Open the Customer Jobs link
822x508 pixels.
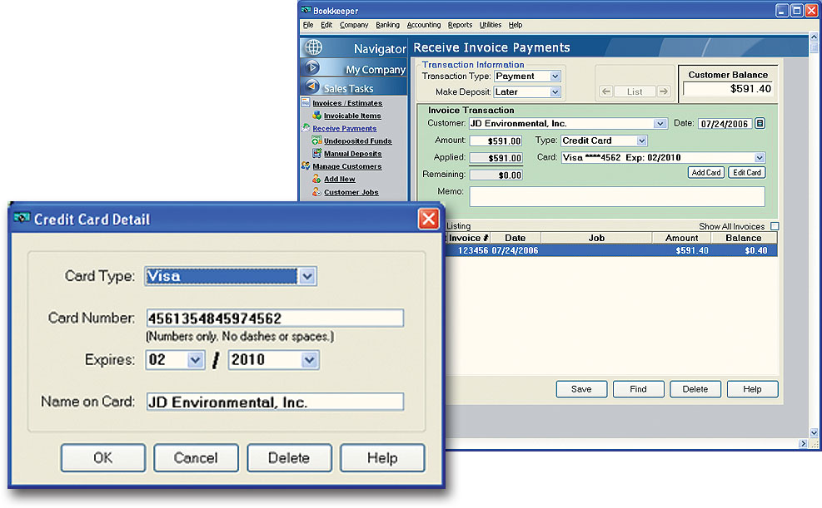[351, 192]
